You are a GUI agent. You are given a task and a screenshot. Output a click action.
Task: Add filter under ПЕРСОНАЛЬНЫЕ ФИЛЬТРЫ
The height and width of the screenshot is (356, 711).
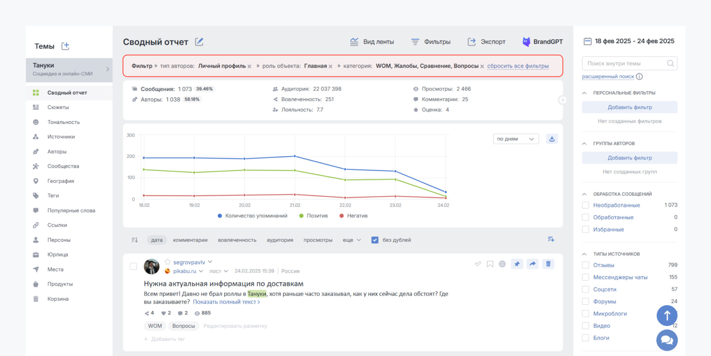(629, 107)
